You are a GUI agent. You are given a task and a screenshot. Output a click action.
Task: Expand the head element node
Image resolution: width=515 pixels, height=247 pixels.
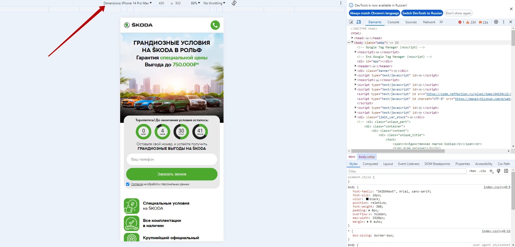[x=352, y=38]
